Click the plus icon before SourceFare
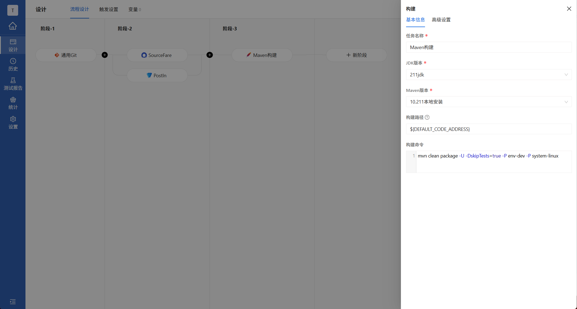The image size is (577, 309). 105,55
